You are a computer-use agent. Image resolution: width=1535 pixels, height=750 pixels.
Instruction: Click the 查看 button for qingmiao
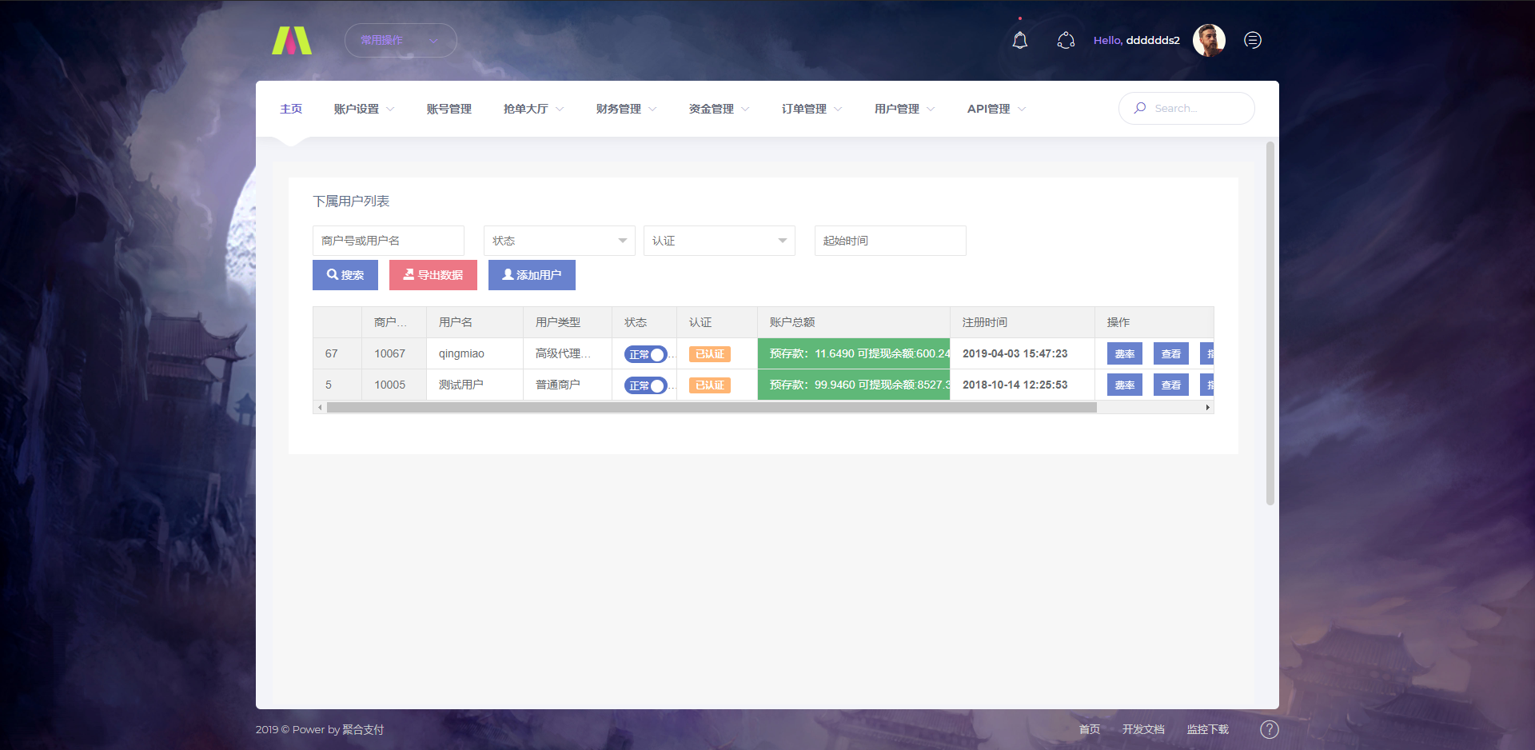coord(1171,353)
